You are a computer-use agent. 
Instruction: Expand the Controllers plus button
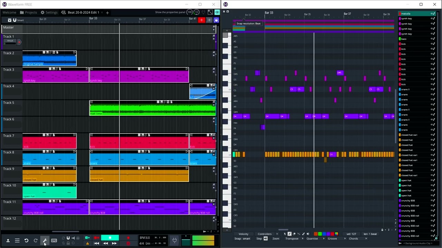(x=277, y=234)
